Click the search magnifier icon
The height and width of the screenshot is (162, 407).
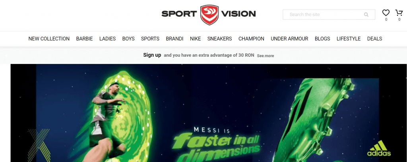tap(366, 15)
